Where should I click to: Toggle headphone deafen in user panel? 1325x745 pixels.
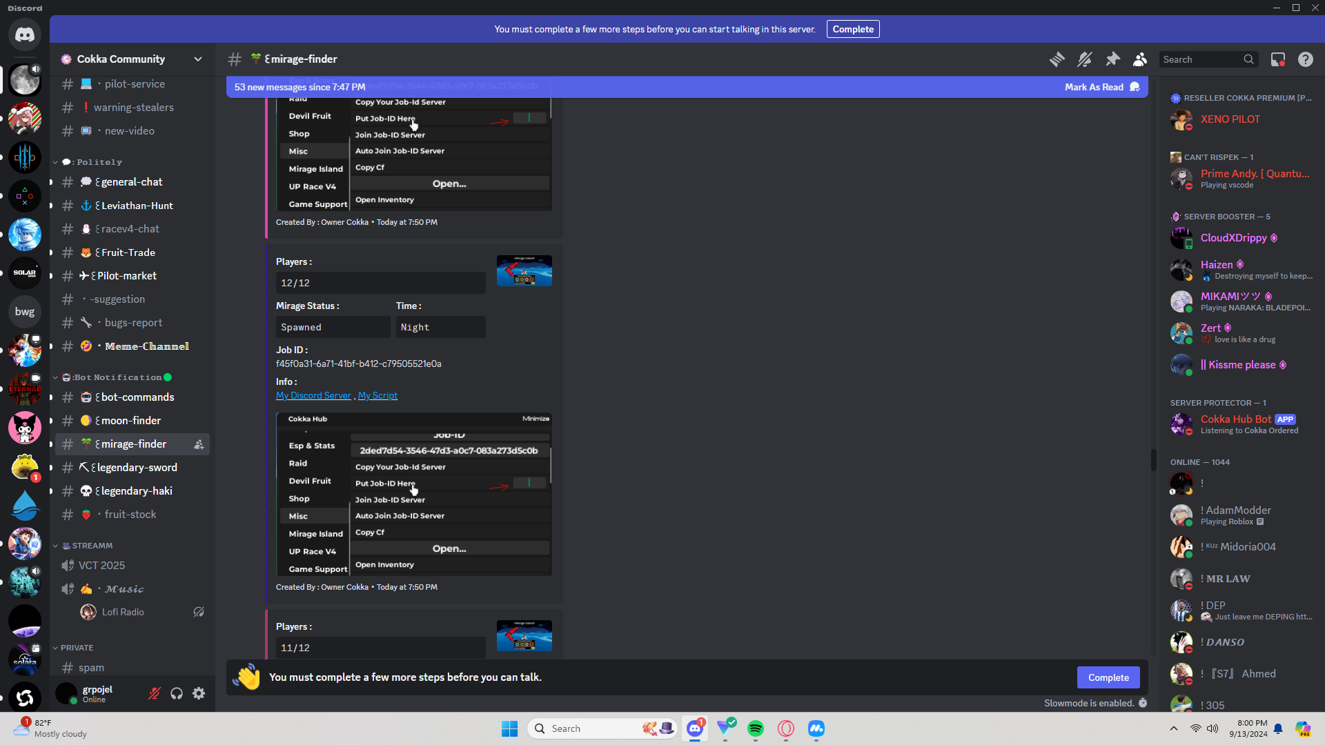point(177,693)
